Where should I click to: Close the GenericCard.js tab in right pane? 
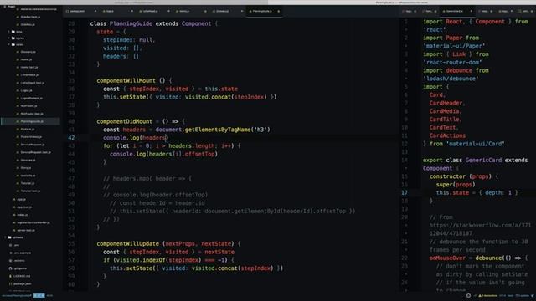471,11
